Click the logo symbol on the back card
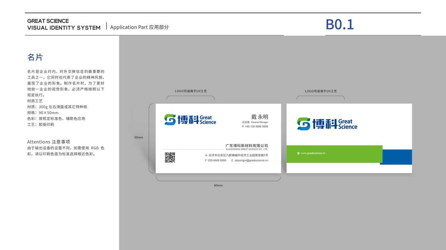The height and width of the screenshot is (250, 446). (304, 124)
